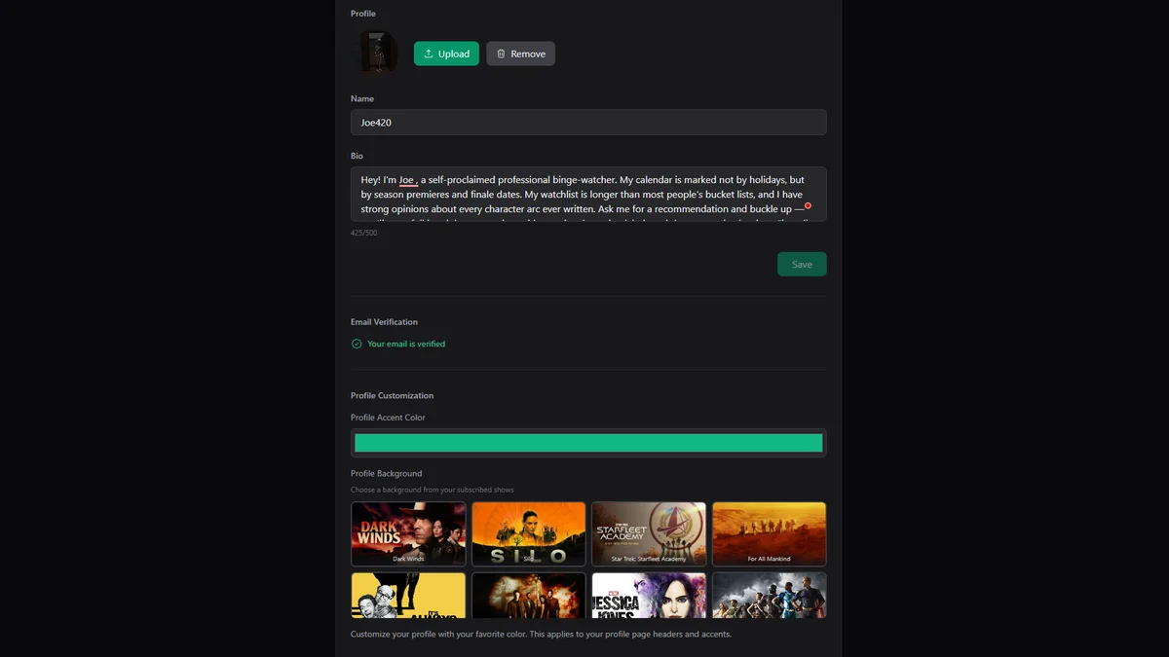Click the underlined Joe text in Bio
This screenshot has width=1169, height=657.
pos(406,179)
